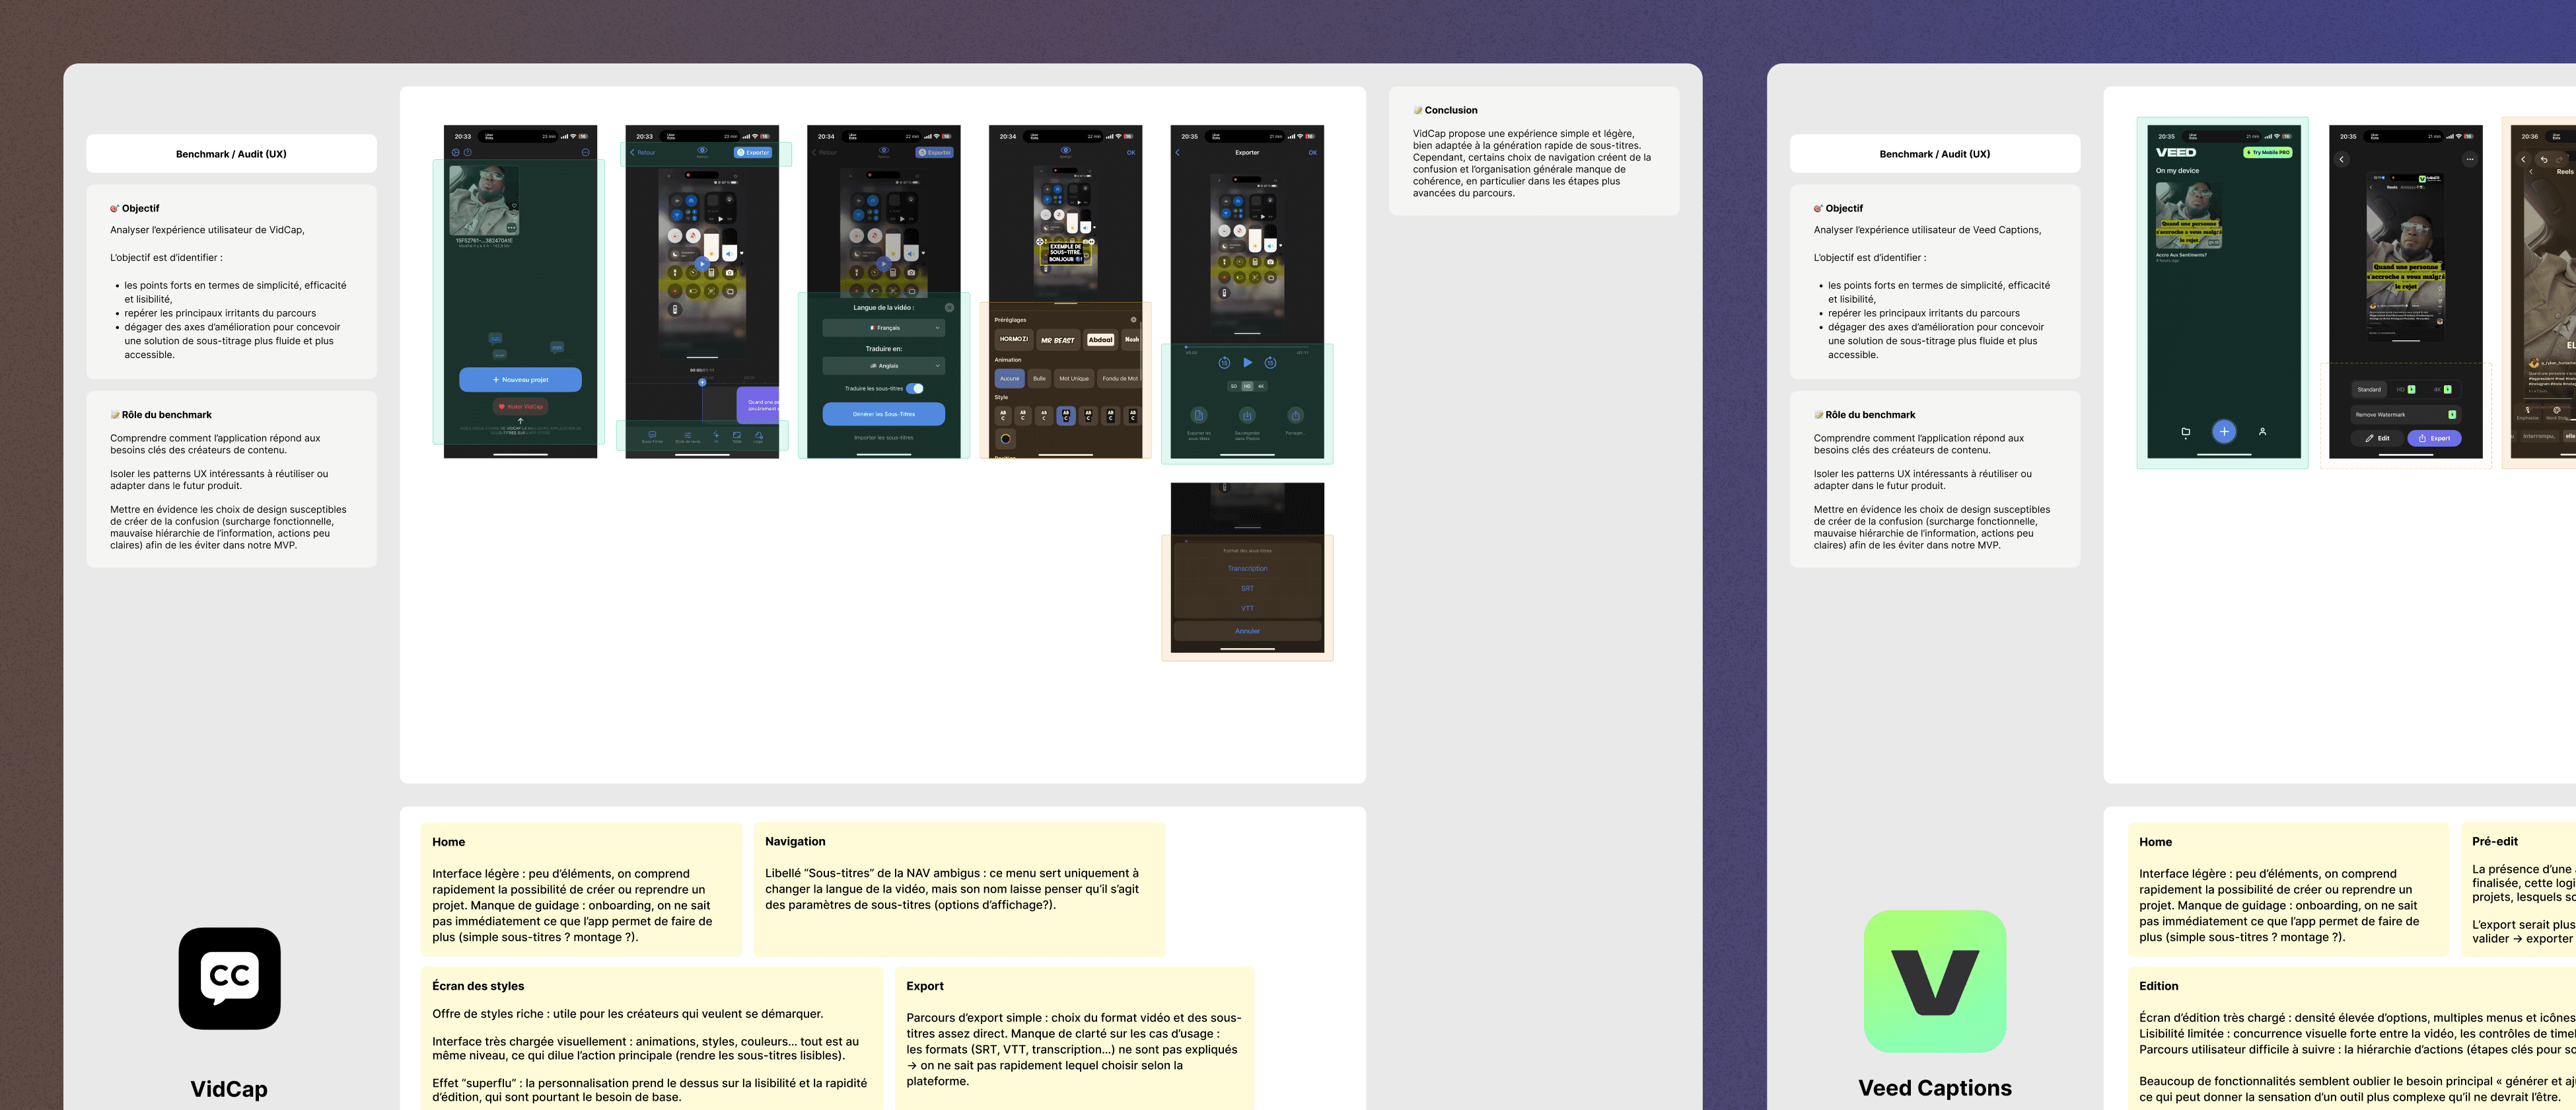Toggle the Traduire les sous-titres switch

[915, 388]
